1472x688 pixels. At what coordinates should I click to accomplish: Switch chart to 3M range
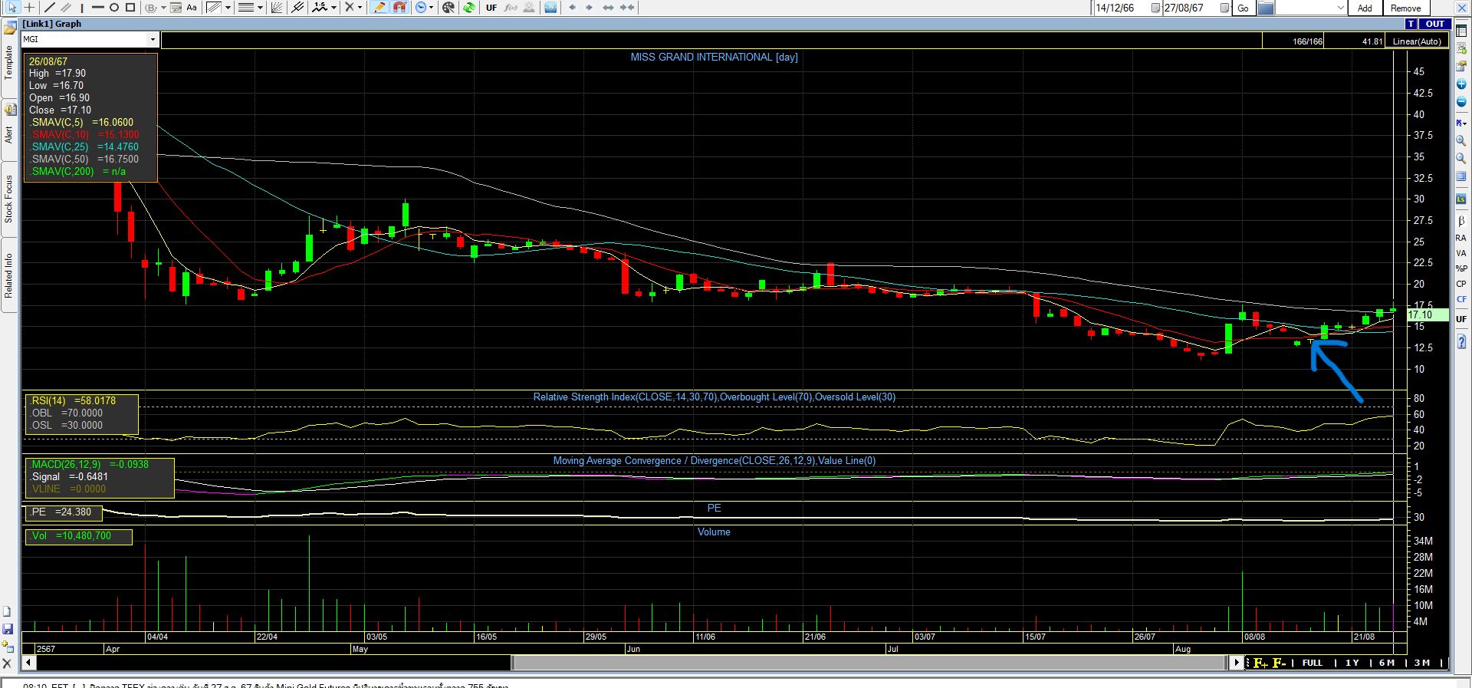[x=1422, y=663]
